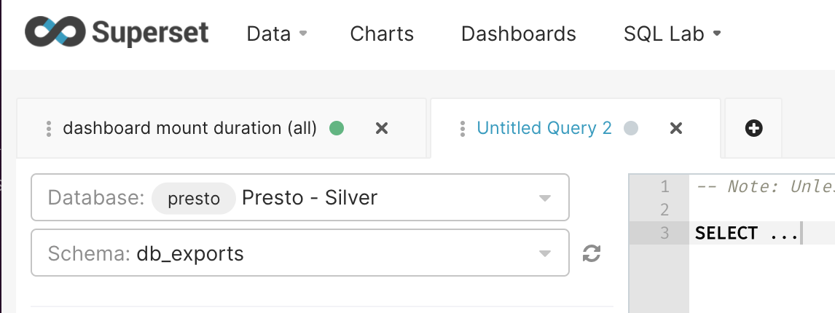Click green status dot on first tab
The width and height of the screenshot is (835, 313).
click(337, 129)
